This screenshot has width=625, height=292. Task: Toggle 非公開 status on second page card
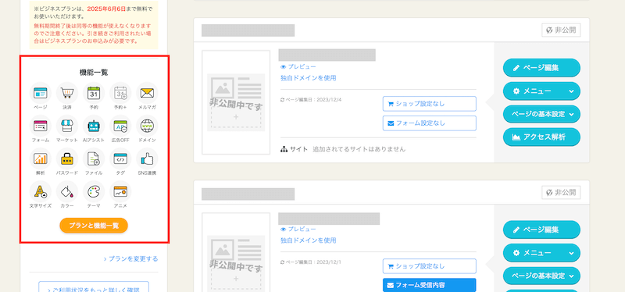tap(561, 192)
